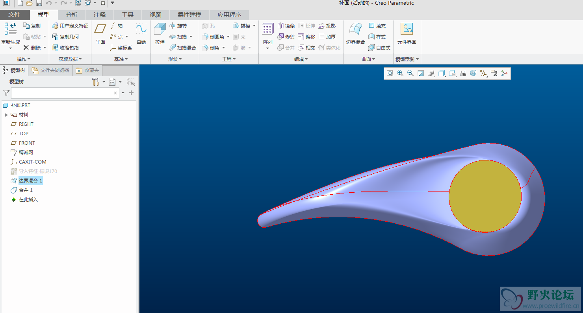
Task: Open the 形状 group dropdown
Action: pyautogui.click(x=175, y=59)
